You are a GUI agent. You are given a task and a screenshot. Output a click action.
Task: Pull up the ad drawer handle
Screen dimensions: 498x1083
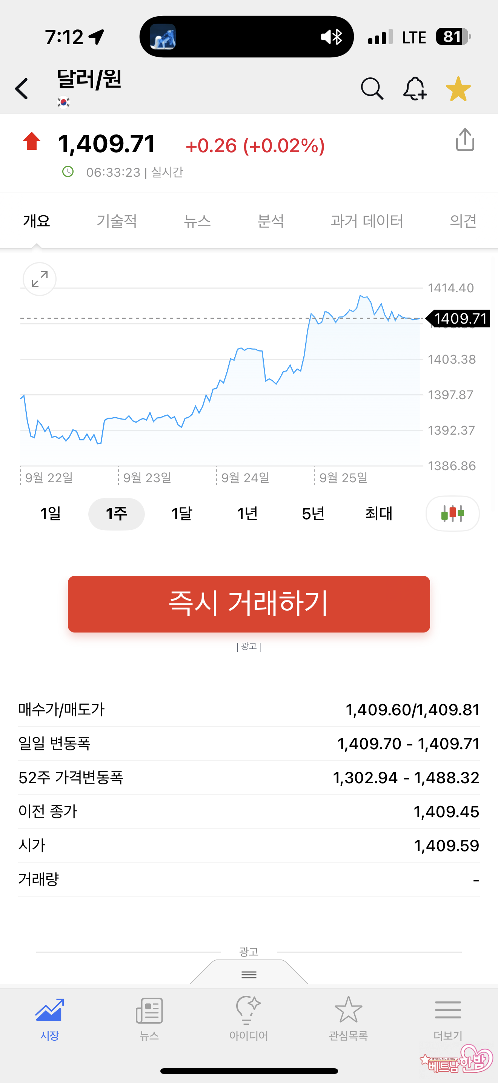pos(249,974)
